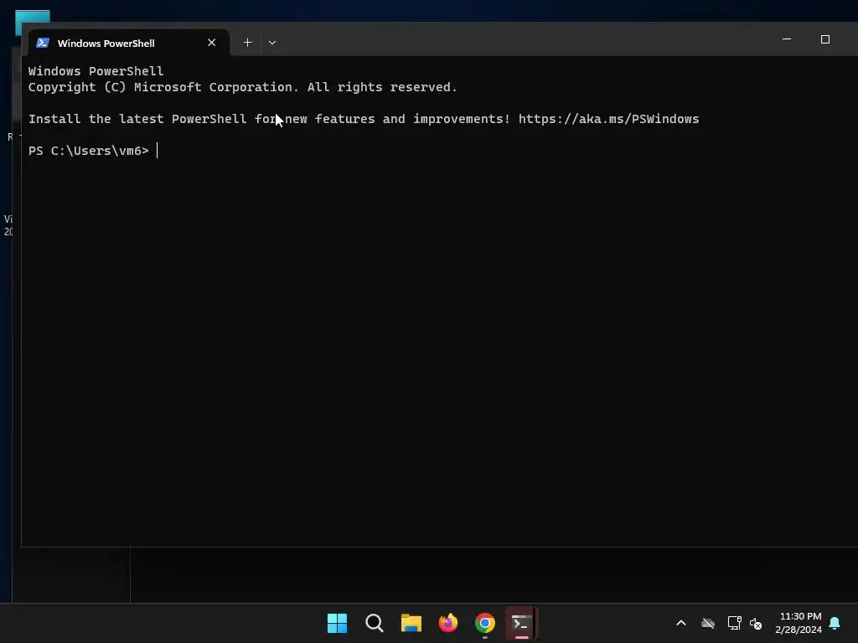Click the muted volume tray icon
Viewport: 858px width, 643px height.
[756, 623]
